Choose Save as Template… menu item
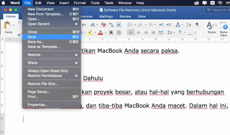230x135 pixels. pos(52,47)
